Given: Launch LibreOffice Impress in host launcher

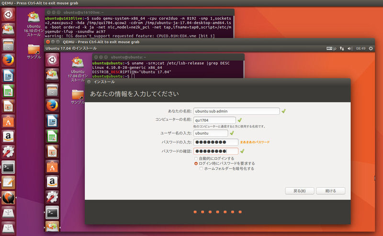Looking at the screenshot, I should pos(8,106).
